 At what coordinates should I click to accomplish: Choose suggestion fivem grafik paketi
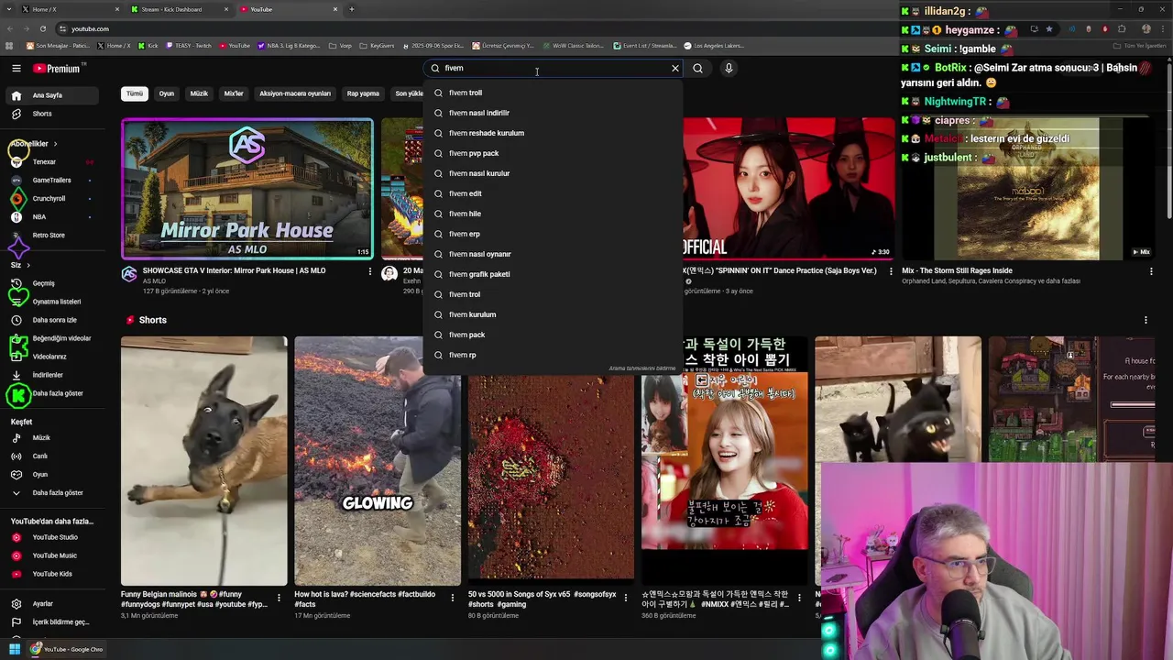(x=554, y=274)
